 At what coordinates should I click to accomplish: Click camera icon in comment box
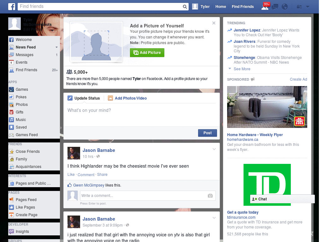210,196
